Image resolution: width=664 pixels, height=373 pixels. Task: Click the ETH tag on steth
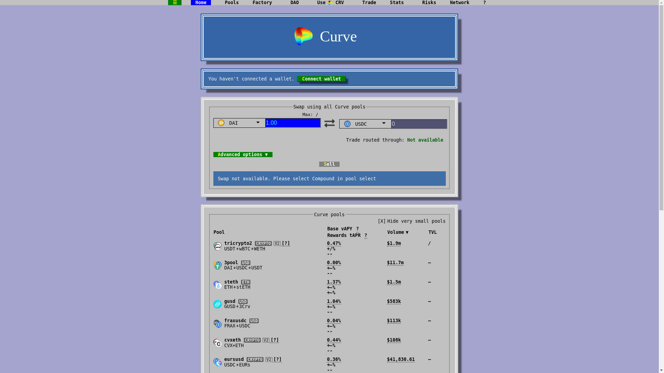(246, 282)
